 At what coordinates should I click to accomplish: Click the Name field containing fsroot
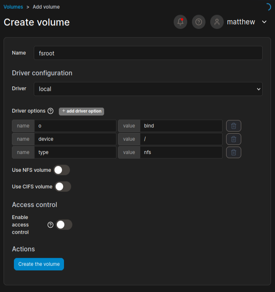[x=148, y=53]
